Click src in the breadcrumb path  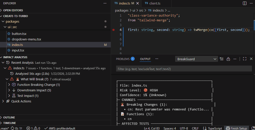tap(141, 10)
